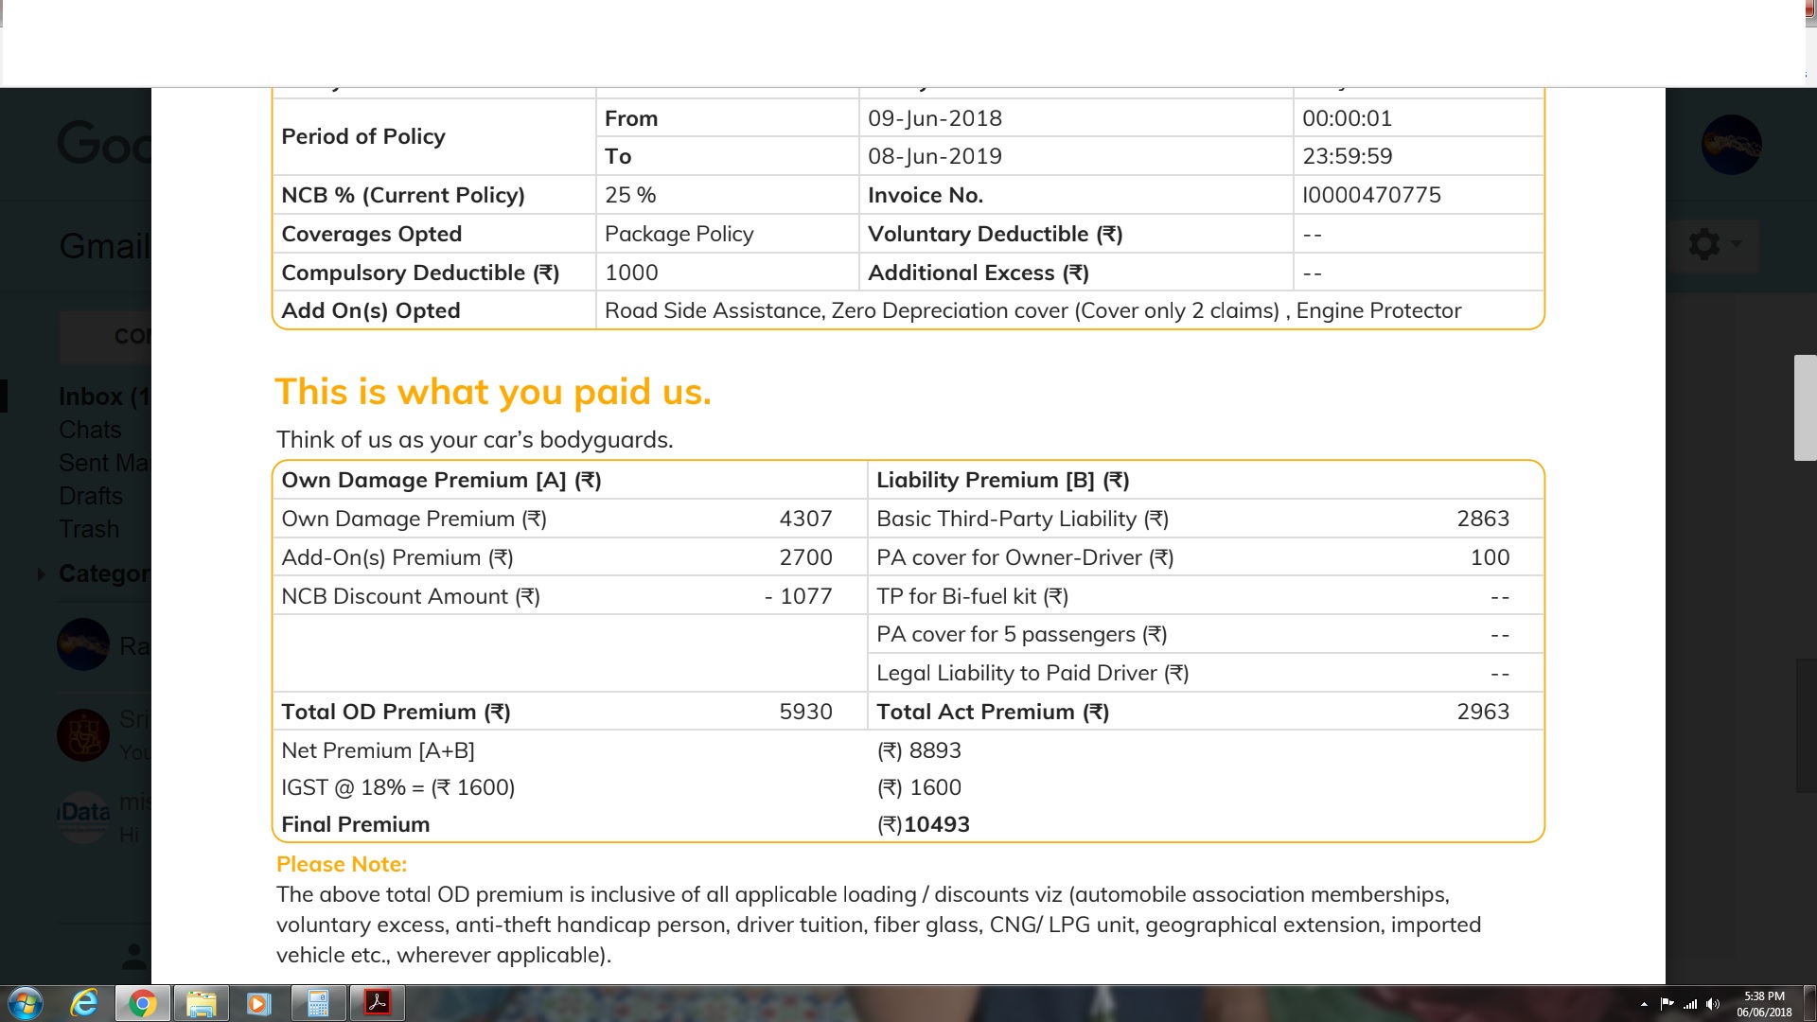Viewport: 1817px width, 1022px height.
Task: Switch to Adobe Reader in the taskbar
Action: pos(378,1003)
